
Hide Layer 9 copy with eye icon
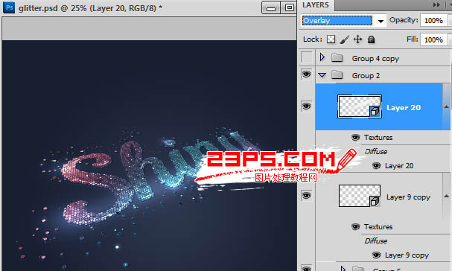pos(307,196)
